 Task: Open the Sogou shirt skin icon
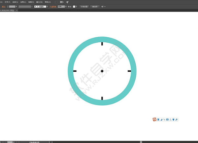click(174, 120)
